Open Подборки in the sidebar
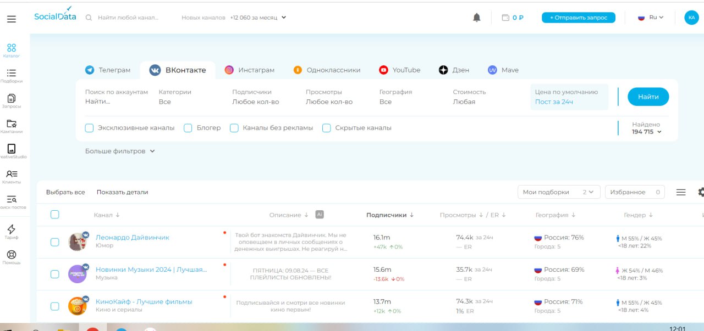Image resolution: width=704 pixels, height=331 pixels. [12, 76]
